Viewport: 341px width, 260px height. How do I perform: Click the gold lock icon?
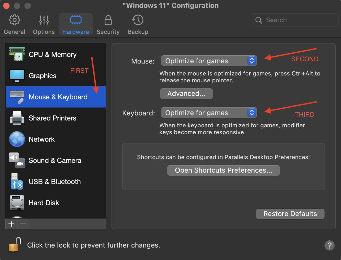(15, 245)
